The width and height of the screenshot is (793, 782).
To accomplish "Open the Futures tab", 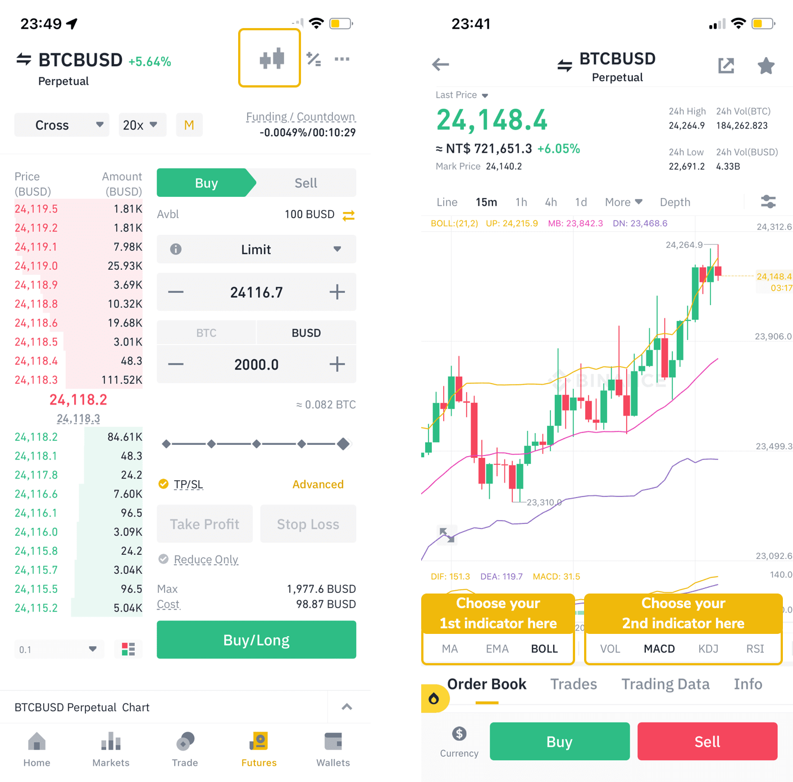I will [x=259, y=749].
